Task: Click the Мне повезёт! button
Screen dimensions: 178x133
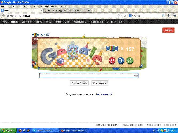Action: tap(100, 83)
